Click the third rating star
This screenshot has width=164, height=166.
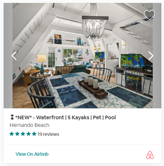23,134
